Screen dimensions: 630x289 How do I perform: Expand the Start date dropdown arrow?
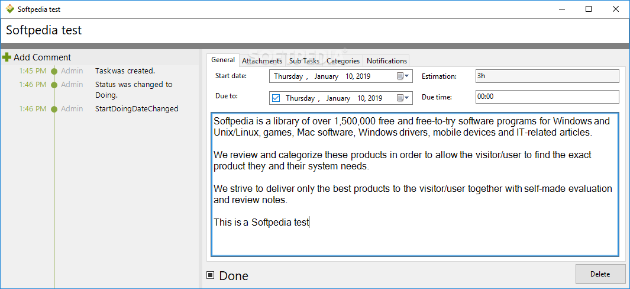(x=406, y=76)
